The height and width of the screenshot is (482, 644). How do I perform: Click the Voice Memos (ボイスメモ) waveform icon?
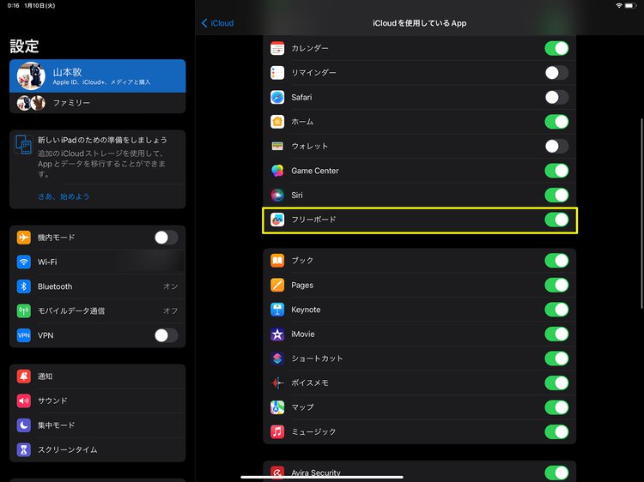pyautogui.click(x=277, y=383)
